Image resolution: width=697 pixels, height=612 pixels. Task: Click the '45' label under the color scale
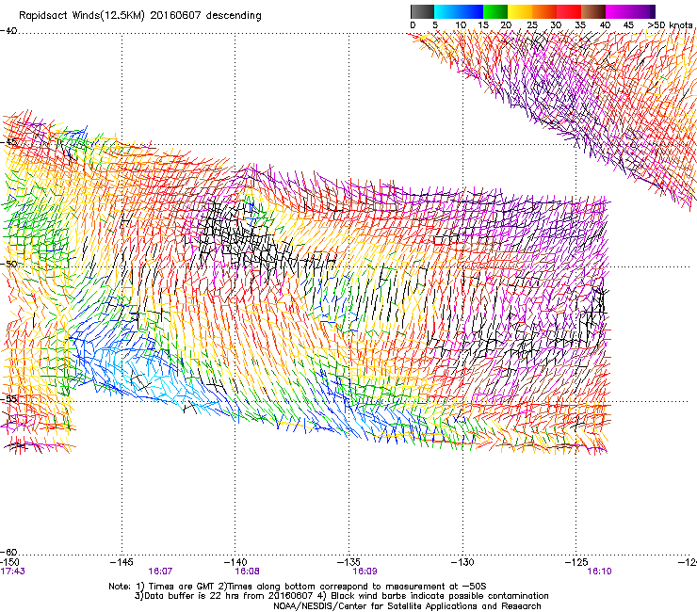[628, 25]
